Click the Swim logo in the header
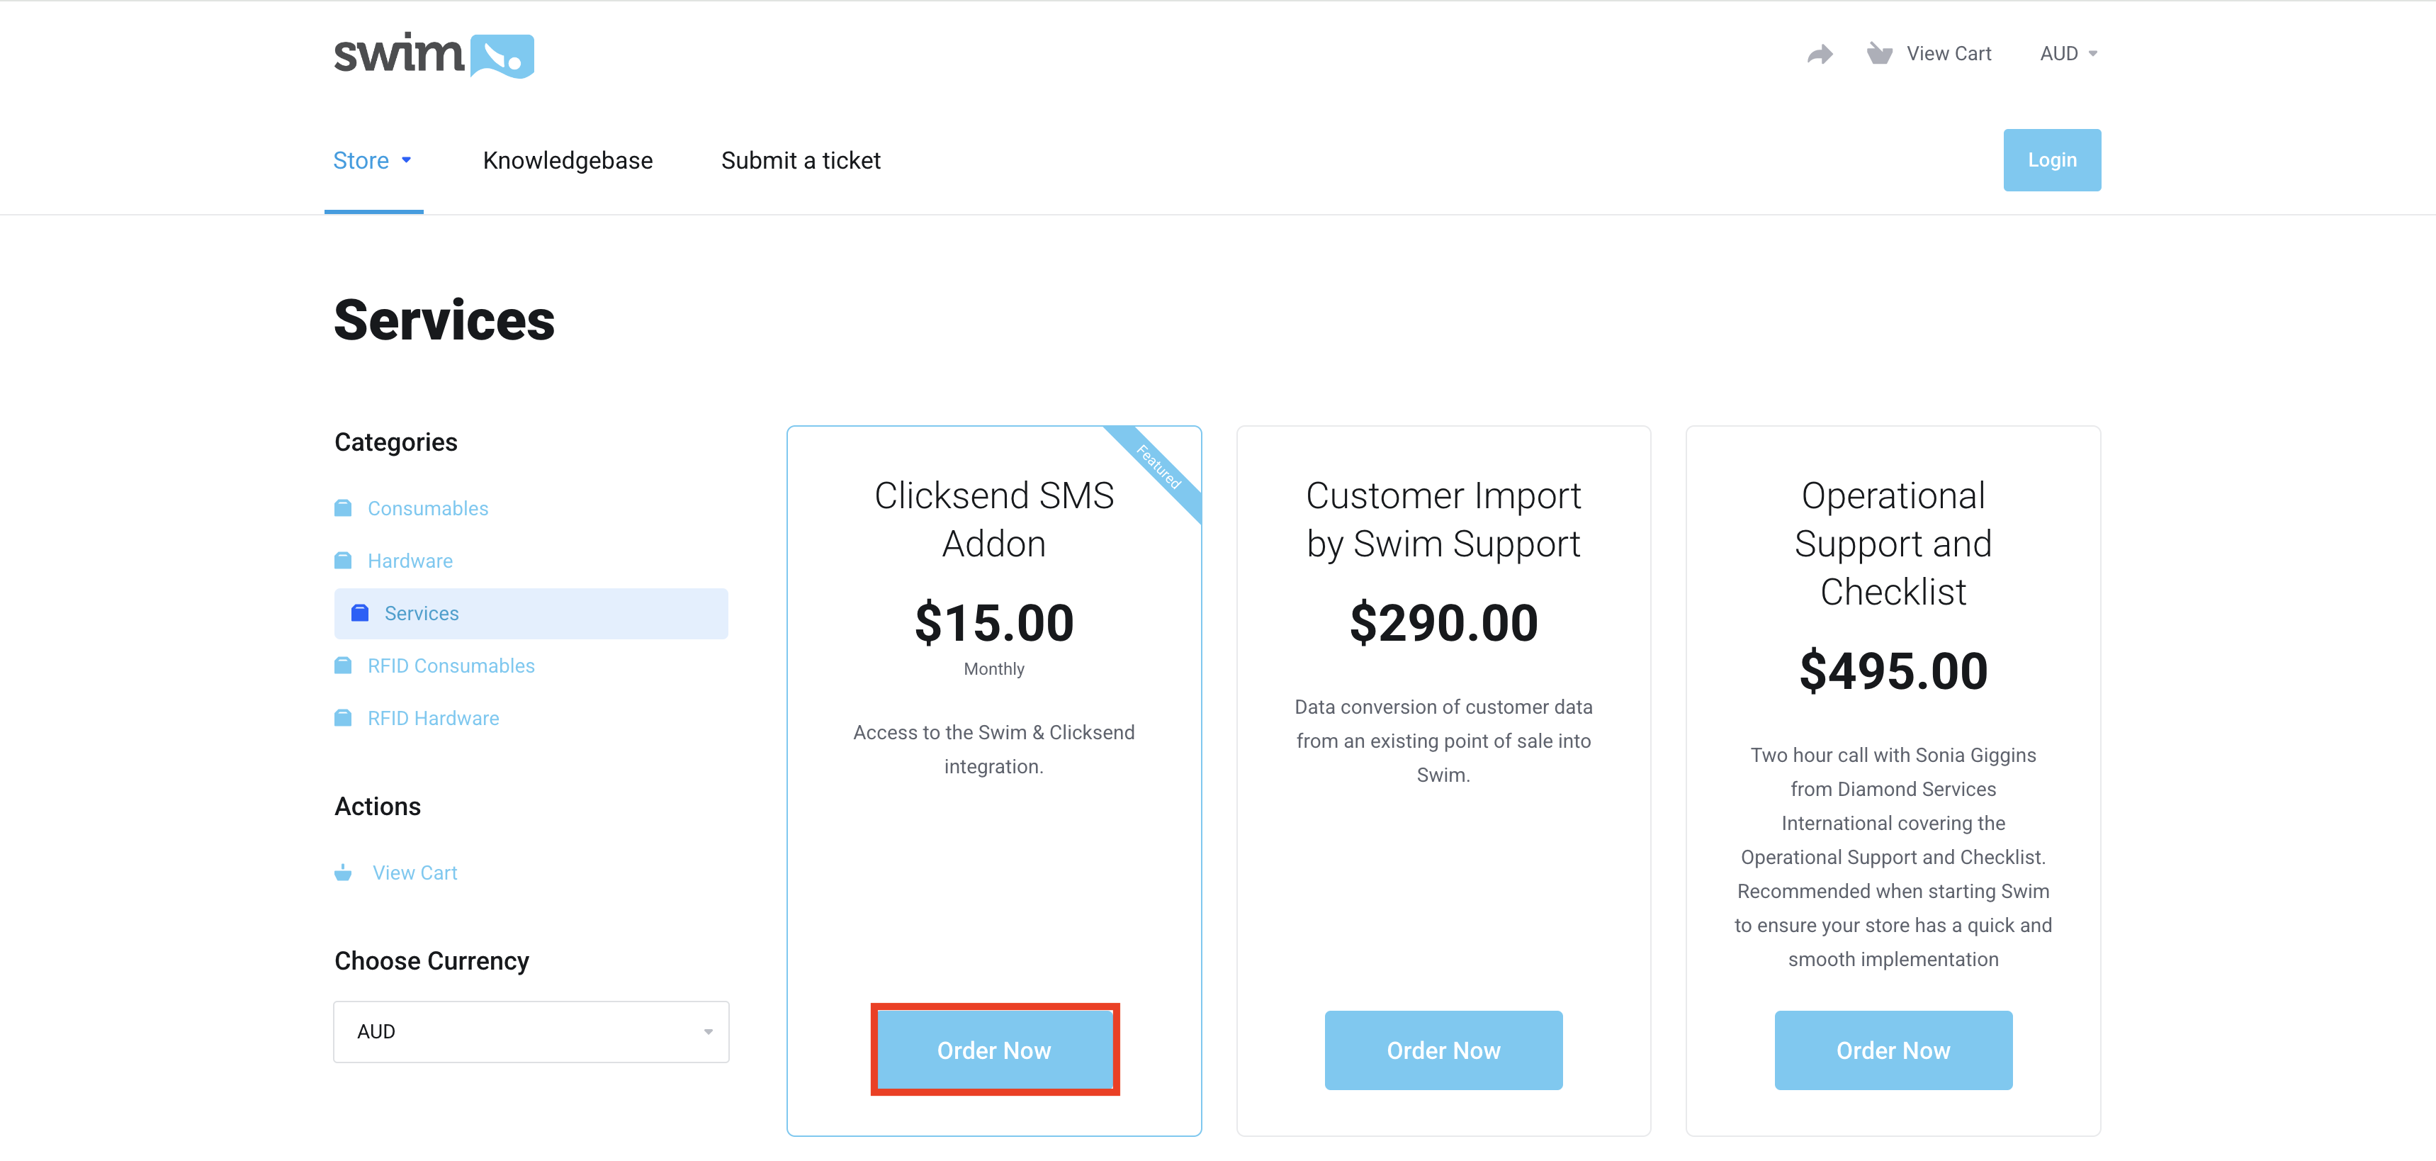Image resolution: width=2436 pixels, height=1161 pixels. click(x=433, y=55)
